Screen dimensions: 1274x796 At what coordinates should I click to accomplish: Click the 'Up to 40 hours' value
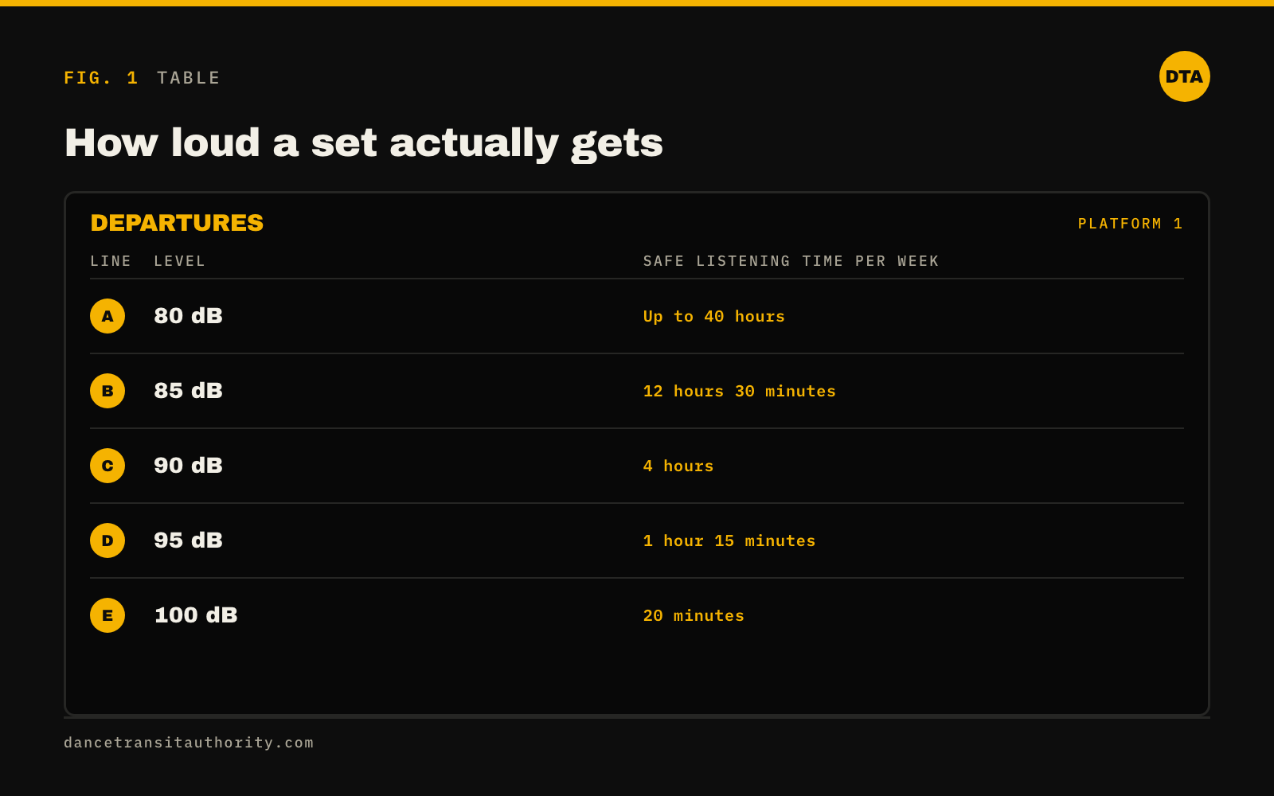pyautogui.click(x=713, y=317)
